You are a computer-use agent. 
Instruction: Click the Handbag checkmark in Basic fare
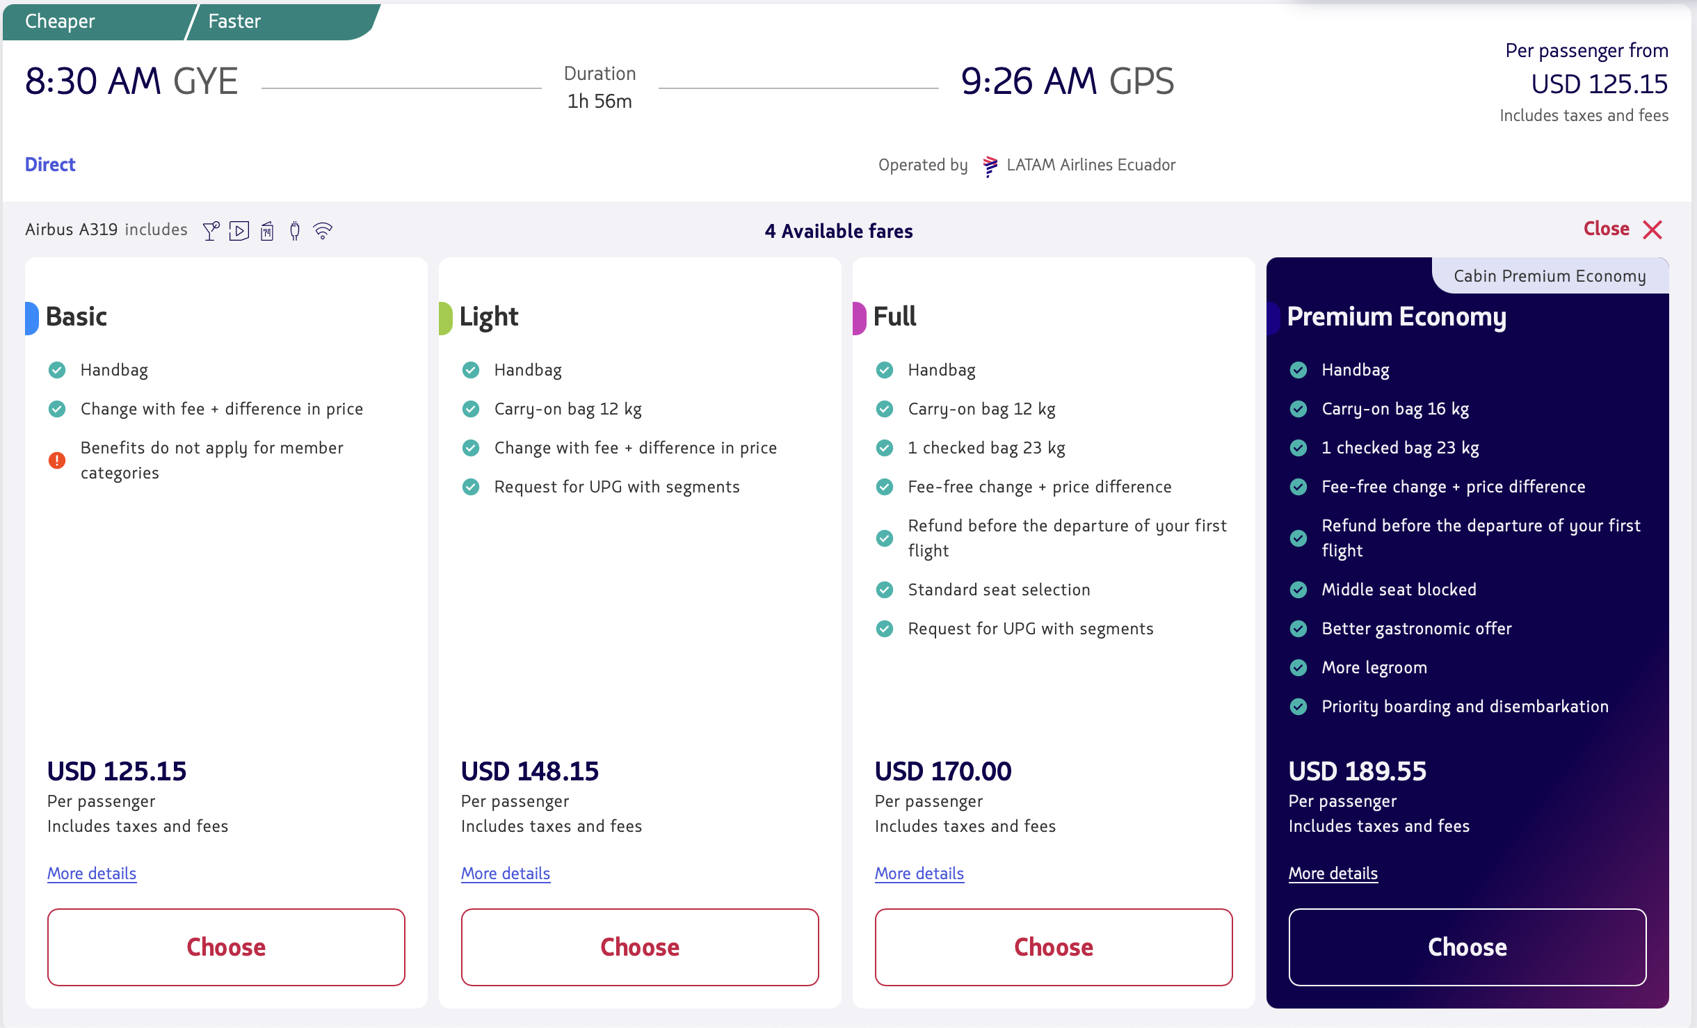57,370
